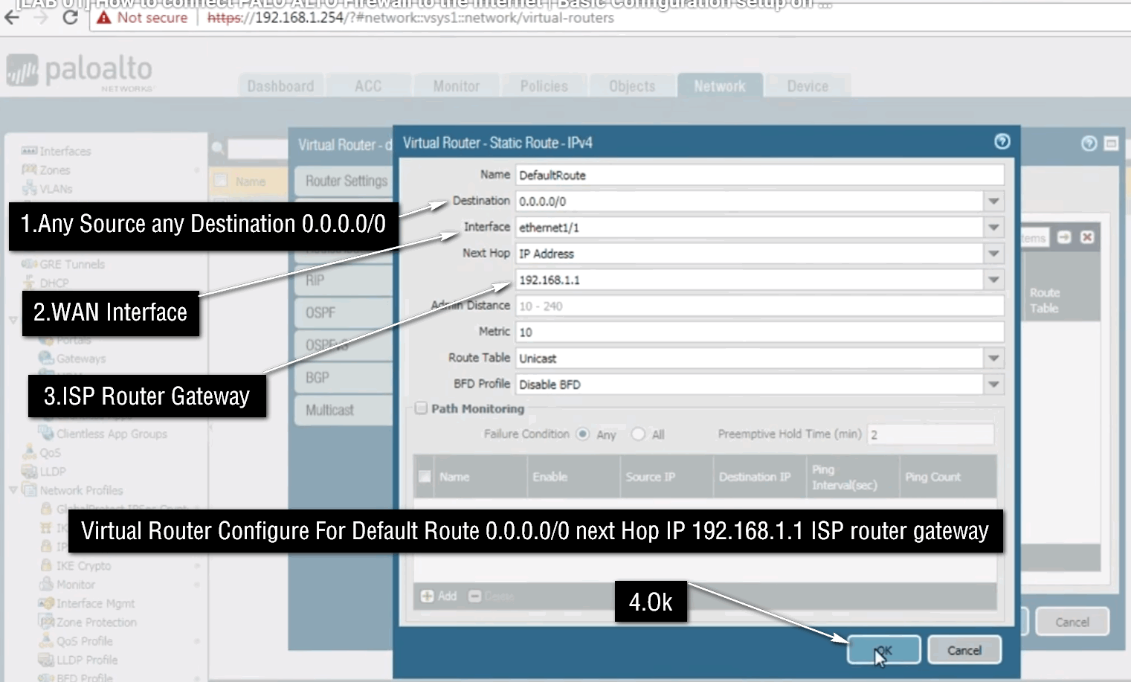The image size is (1131, 682).
Task: Open the top Monitor tab
Action: point(457,86)
